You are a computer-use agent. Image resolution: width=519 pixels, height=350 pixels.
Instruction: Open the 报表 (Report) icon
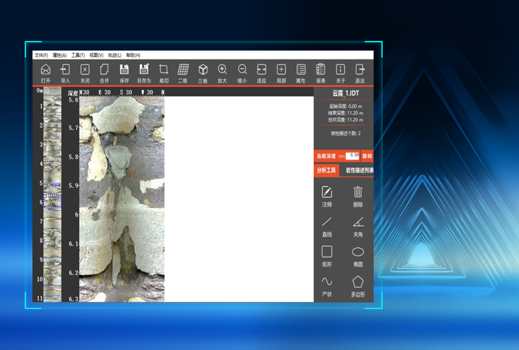[x=320, y=70]
